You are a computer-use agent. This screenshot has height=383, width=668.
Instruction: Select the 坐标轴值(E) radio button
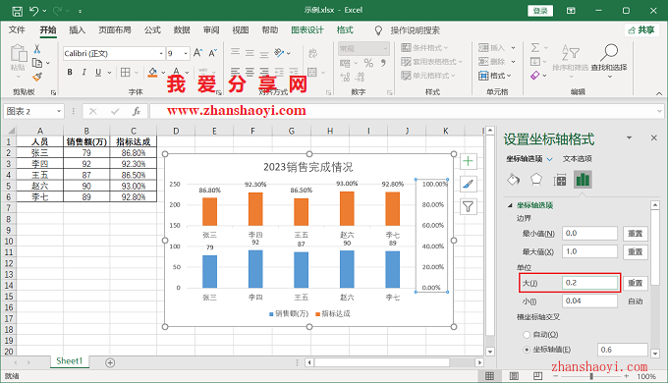click(x=527, y=350)
